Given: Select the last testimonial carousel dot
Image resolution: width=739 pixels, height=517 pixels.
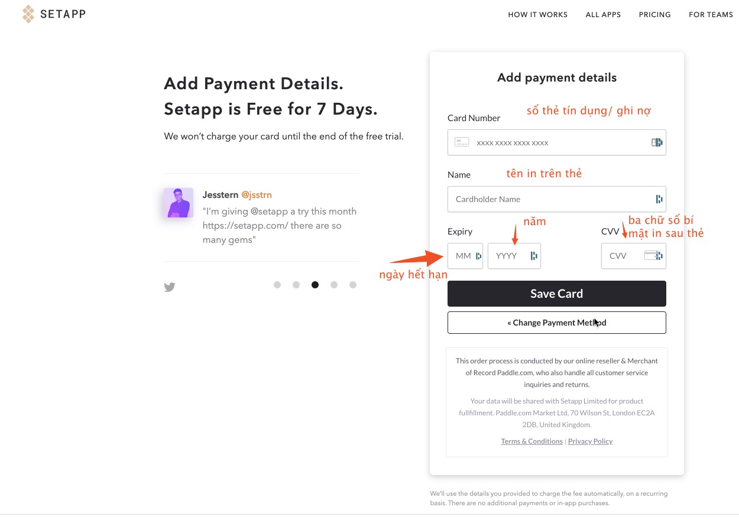Looking at the screenshot, I should click(x=353, y=285).
